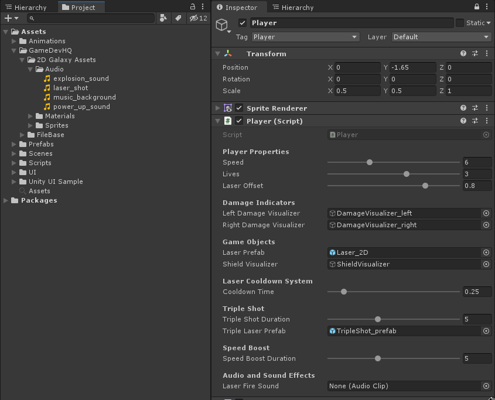Click object picker for Right Damage Visualizer
Screen dimensions: 495x400
click(x=486, y=225)
